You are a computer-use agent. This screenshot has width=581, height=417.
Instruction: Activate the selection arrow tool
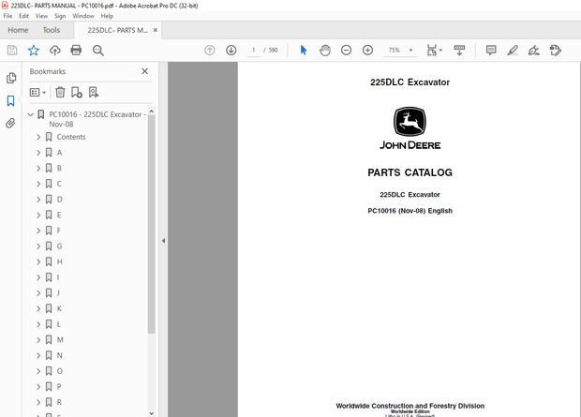click(x=304, y=50)
